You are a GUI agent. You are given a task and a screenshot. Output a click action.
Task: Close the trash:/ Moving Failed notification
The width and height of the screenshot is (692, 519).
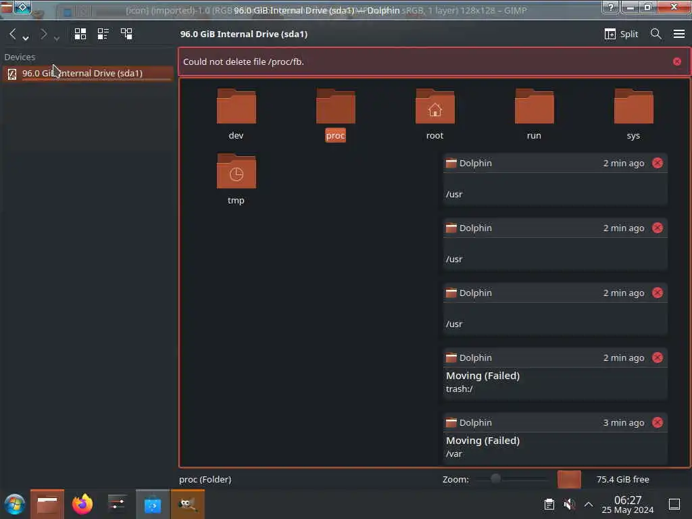(657, 357)
